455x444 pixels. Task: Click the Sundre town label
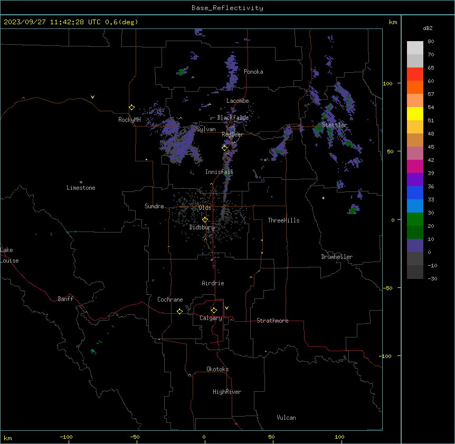point(154,206)
